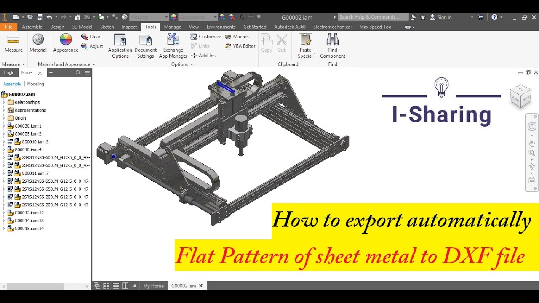Open the Manage ribbon tab
Image resolution: width=539 pixels, height=303 pixels.
(x=172, y=27)
